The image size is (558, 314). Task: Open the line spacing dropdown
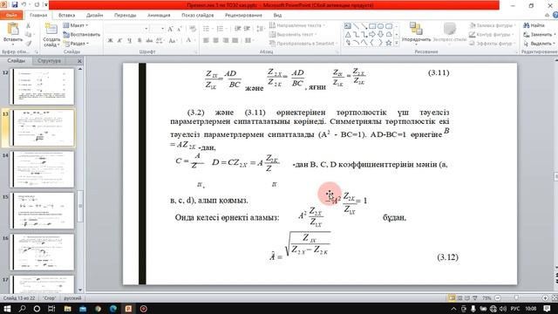pos(261,29)
